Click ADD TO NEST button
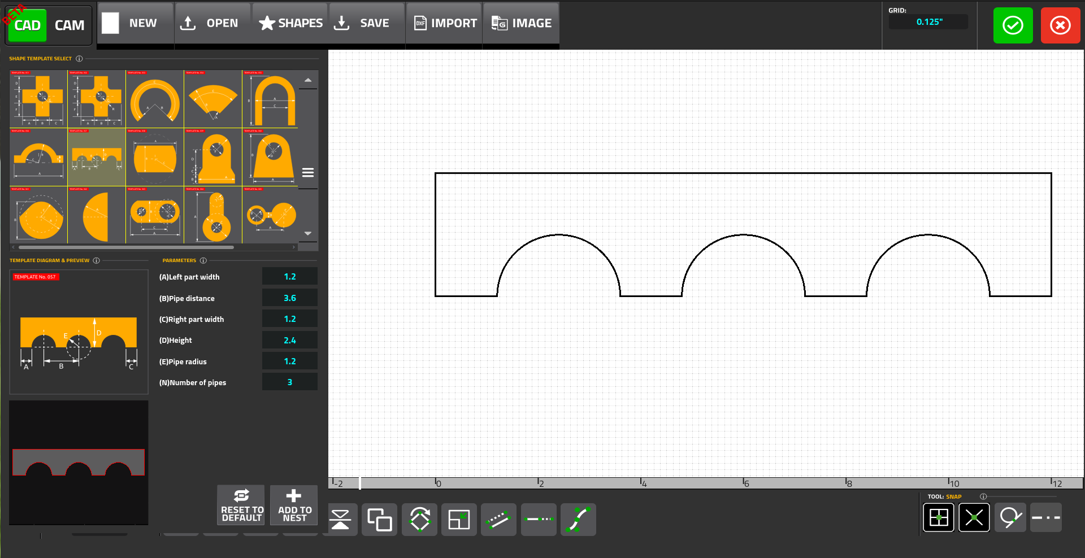Screen dimensions: 1085x558 (294, 505)
